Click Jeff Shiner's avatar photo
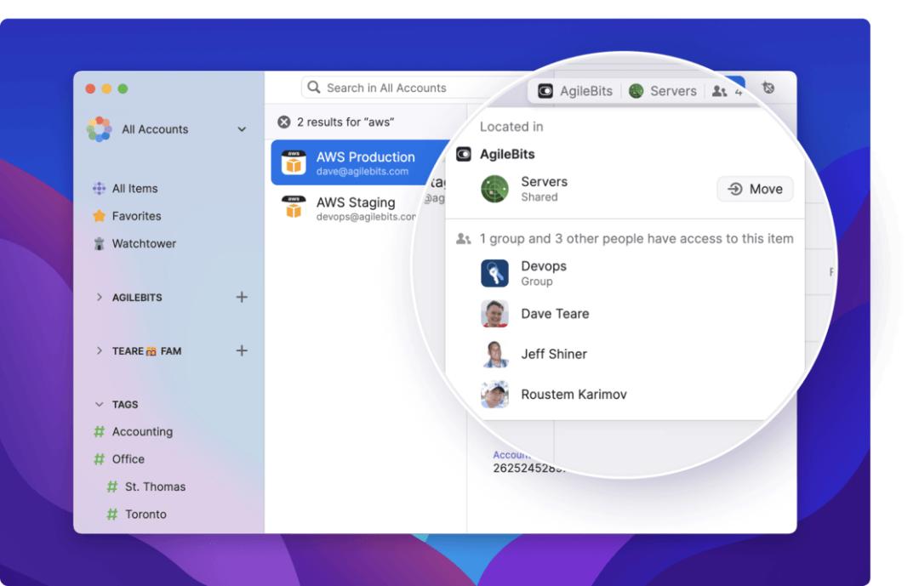The height and width of the screenshot is (586, 919). (494, 354)
